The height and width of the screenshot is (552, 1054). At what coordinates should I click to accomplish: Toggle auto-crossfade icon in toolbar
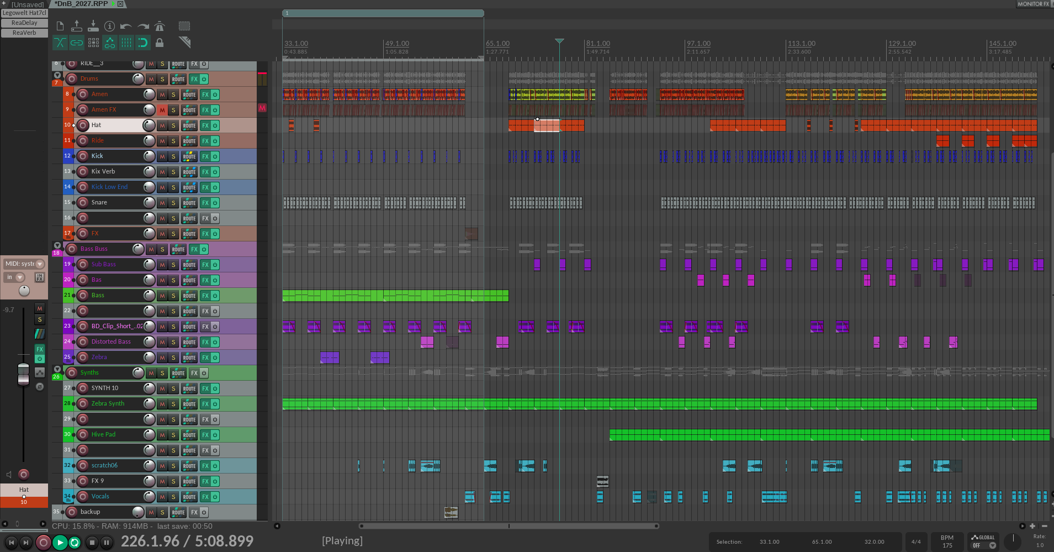click(x=60, y=43)
